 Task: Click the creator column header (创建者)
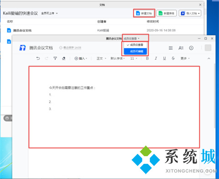coord(102,21)
